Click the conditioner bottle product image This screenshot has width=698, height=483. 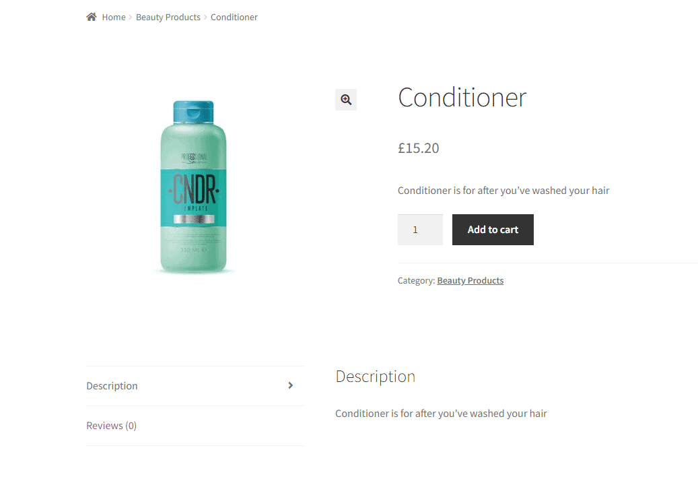tap(193, 187)
